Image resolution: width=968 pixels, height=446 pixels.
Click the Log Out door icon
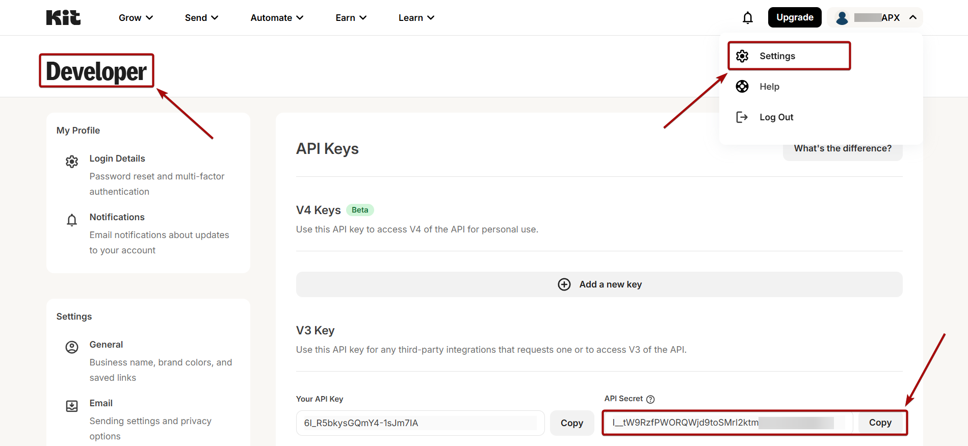pyautogui.click(x=742, y=117)
